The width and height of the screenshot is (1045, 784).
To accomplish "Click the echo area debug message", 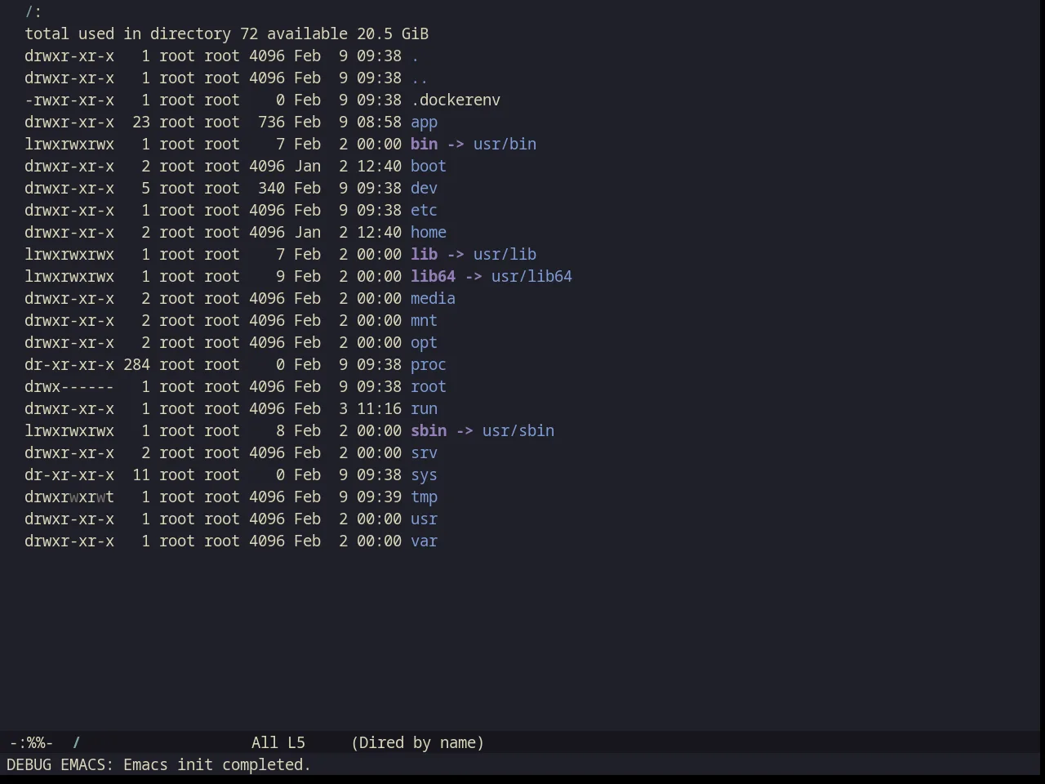I will point(158,765).
